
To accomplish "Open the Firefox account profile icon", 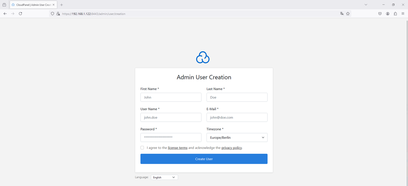I will [x=388, y=14].
